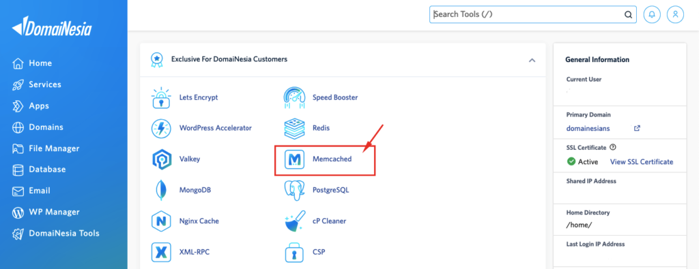Open the Lets Encrypt padlock icon
The image size is (699, 269).
coord(161,98)
